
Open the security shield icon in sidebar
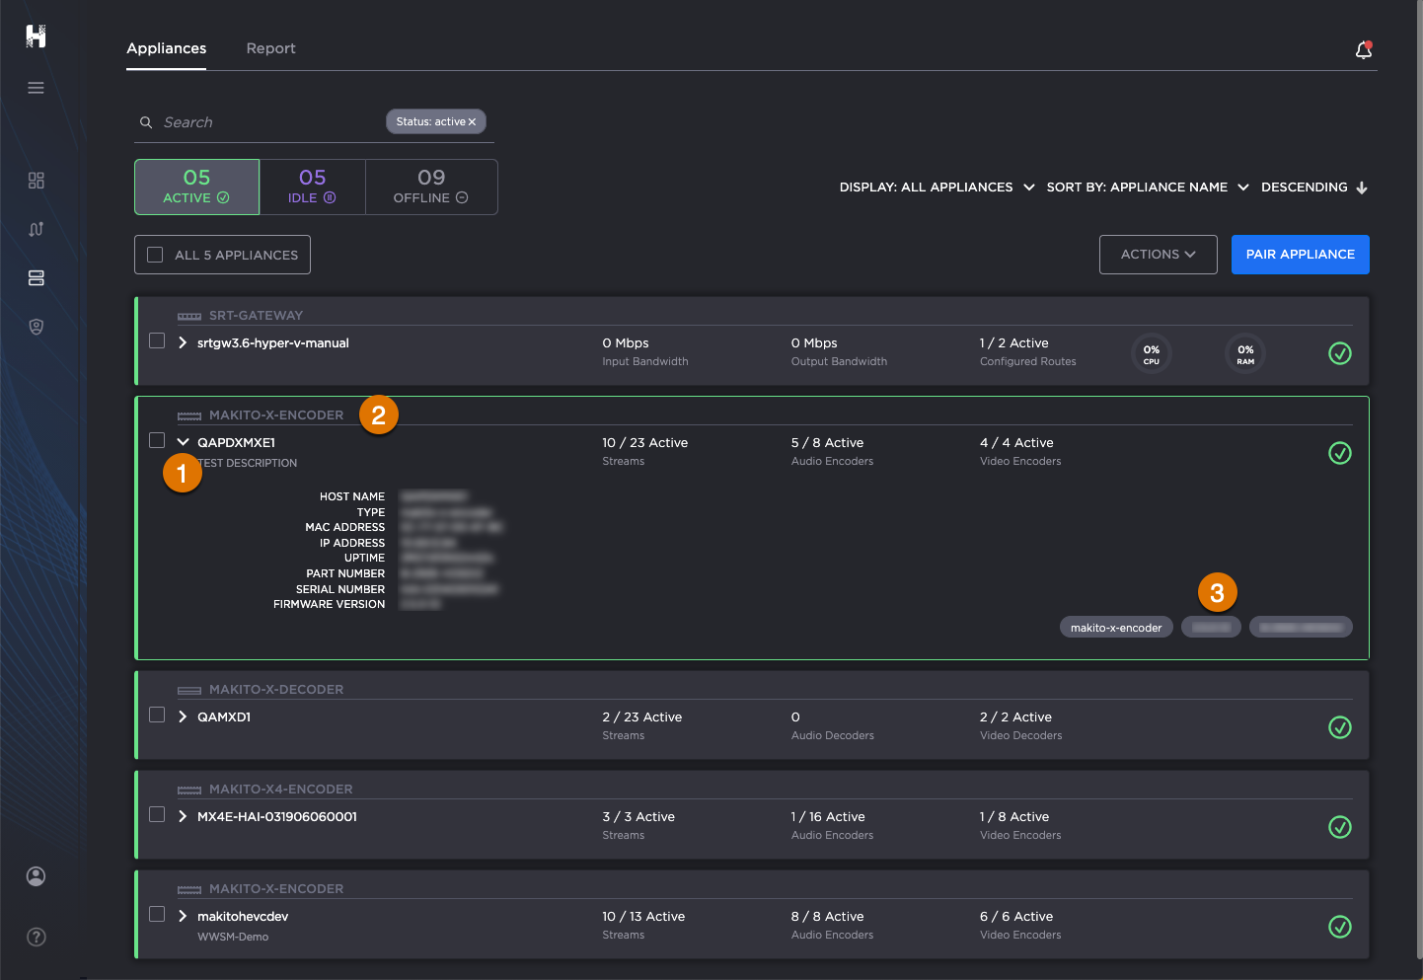tap(37, 327)
